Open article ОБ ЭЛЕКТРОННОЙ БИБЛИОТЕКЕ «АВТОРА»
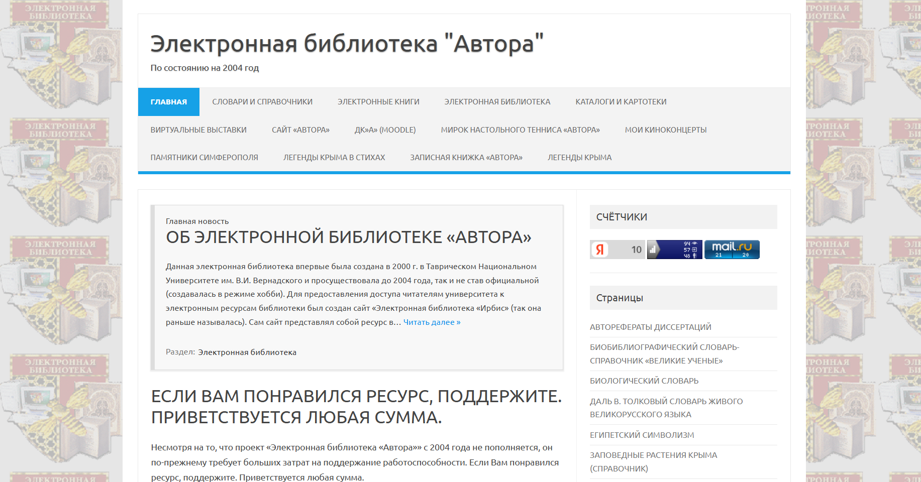This screenshot has width=921, height=482. 349,237
